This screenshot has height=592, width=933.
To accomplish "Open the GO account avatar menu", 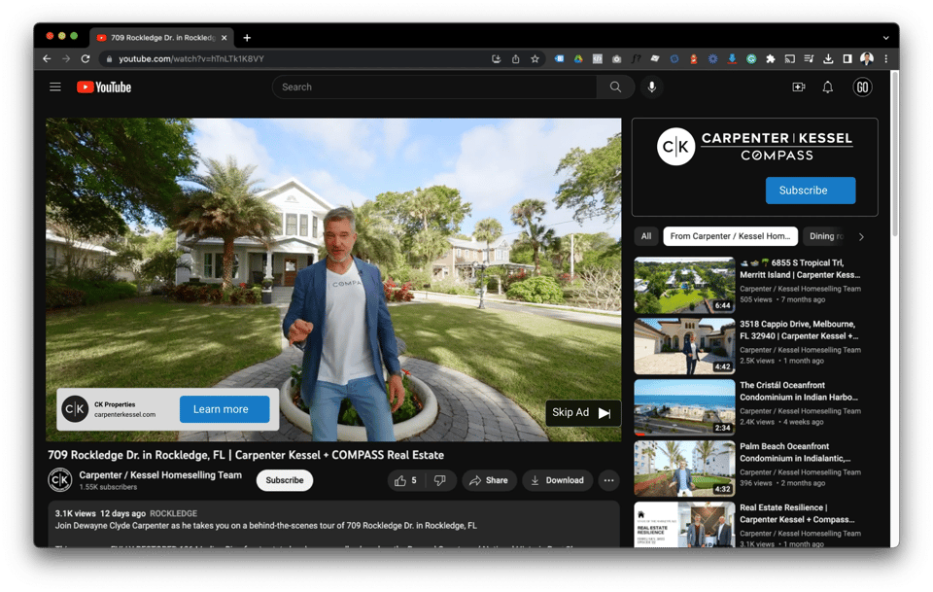I will tap(862, 87).
